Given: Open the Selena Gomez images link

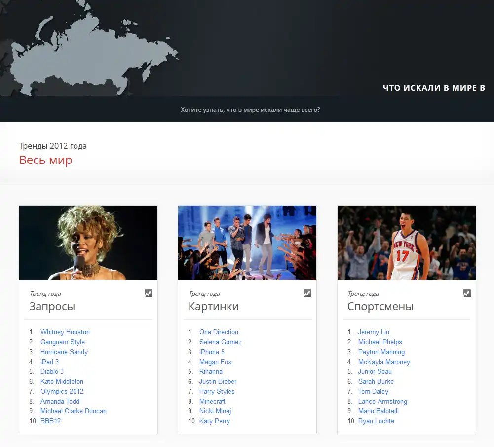Looking at the screenshot, I should tap(221, 342).
